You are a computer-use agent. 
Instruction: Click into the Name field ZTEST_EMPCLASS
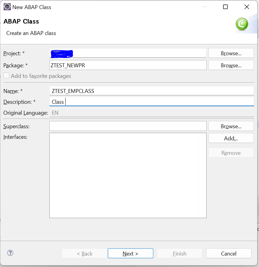(x=151, y=91)
